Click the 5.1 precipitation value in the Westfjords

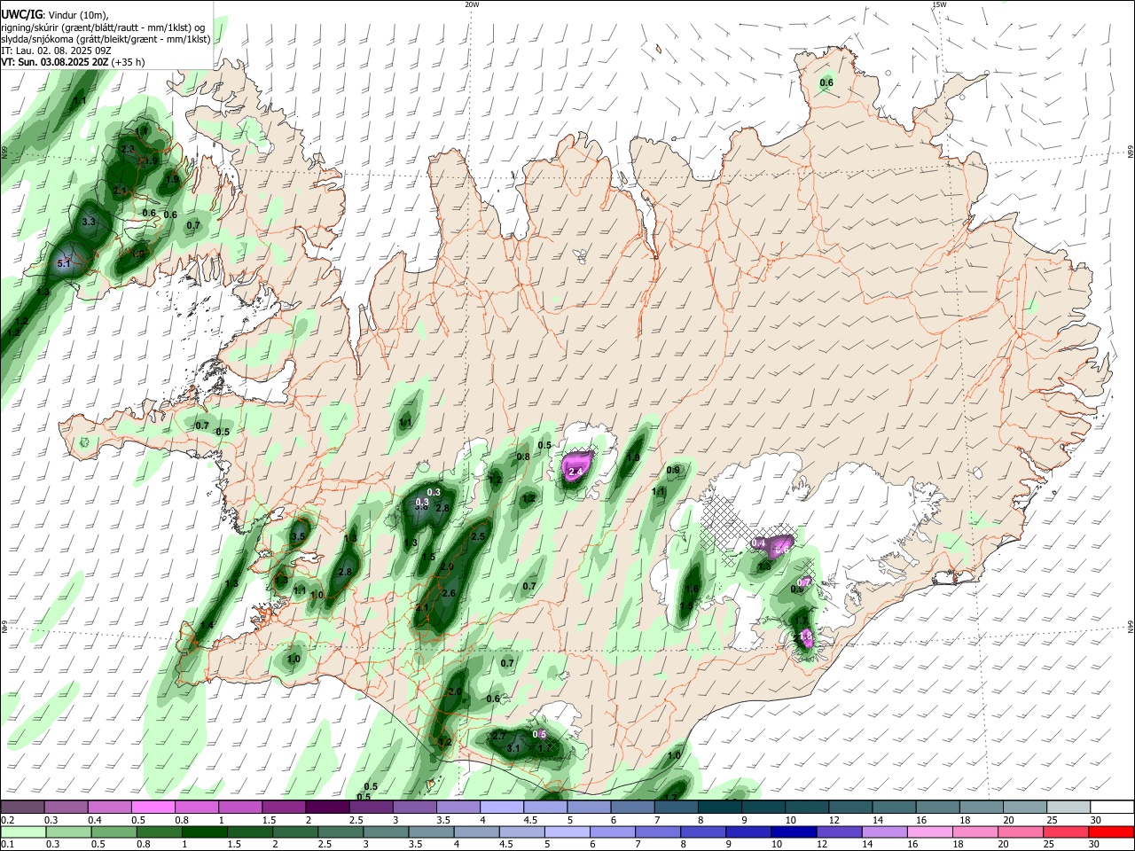pyautogui.click(x=63, y=263)
